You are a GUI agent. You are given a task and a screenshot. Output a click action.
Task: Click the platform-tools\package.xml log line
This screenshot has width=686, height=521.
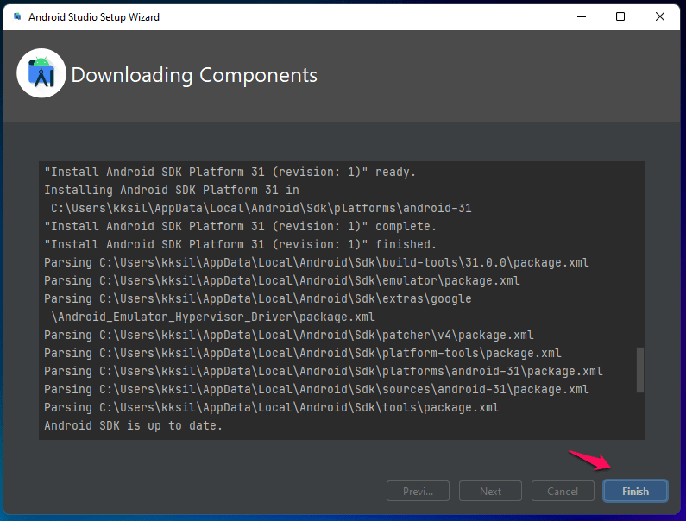[302, 353]
